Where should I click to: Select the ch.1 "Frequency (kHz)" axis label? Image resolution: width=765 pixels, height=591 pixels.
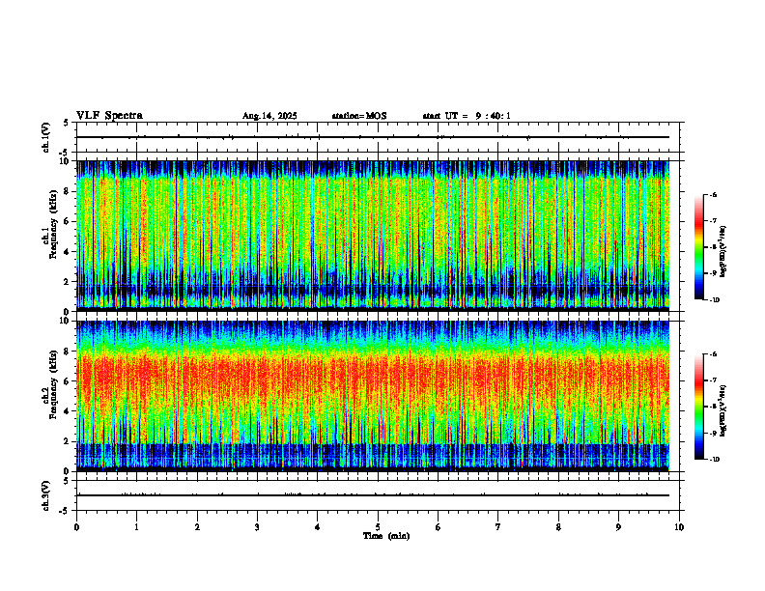click(53, 223)
